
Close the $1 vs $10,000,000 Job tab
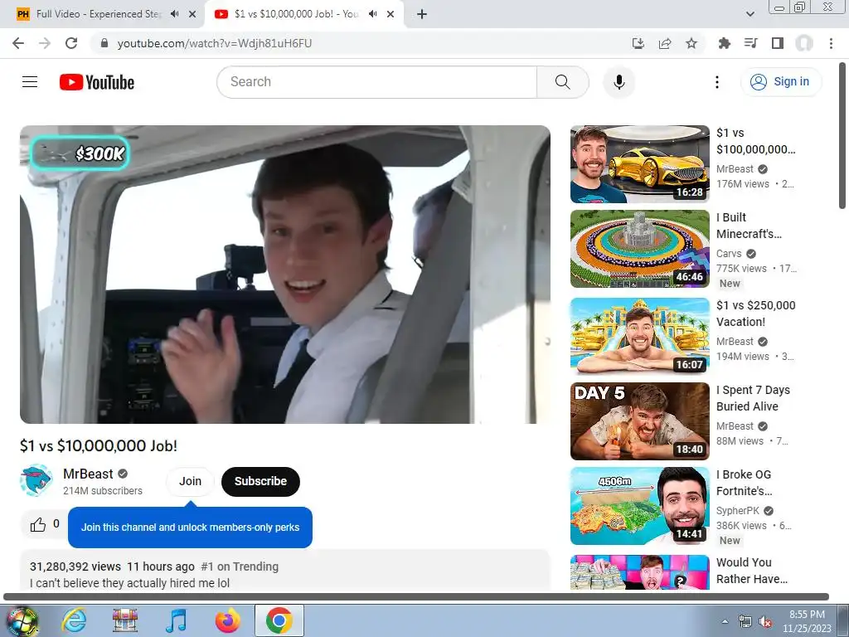[391, 14]
